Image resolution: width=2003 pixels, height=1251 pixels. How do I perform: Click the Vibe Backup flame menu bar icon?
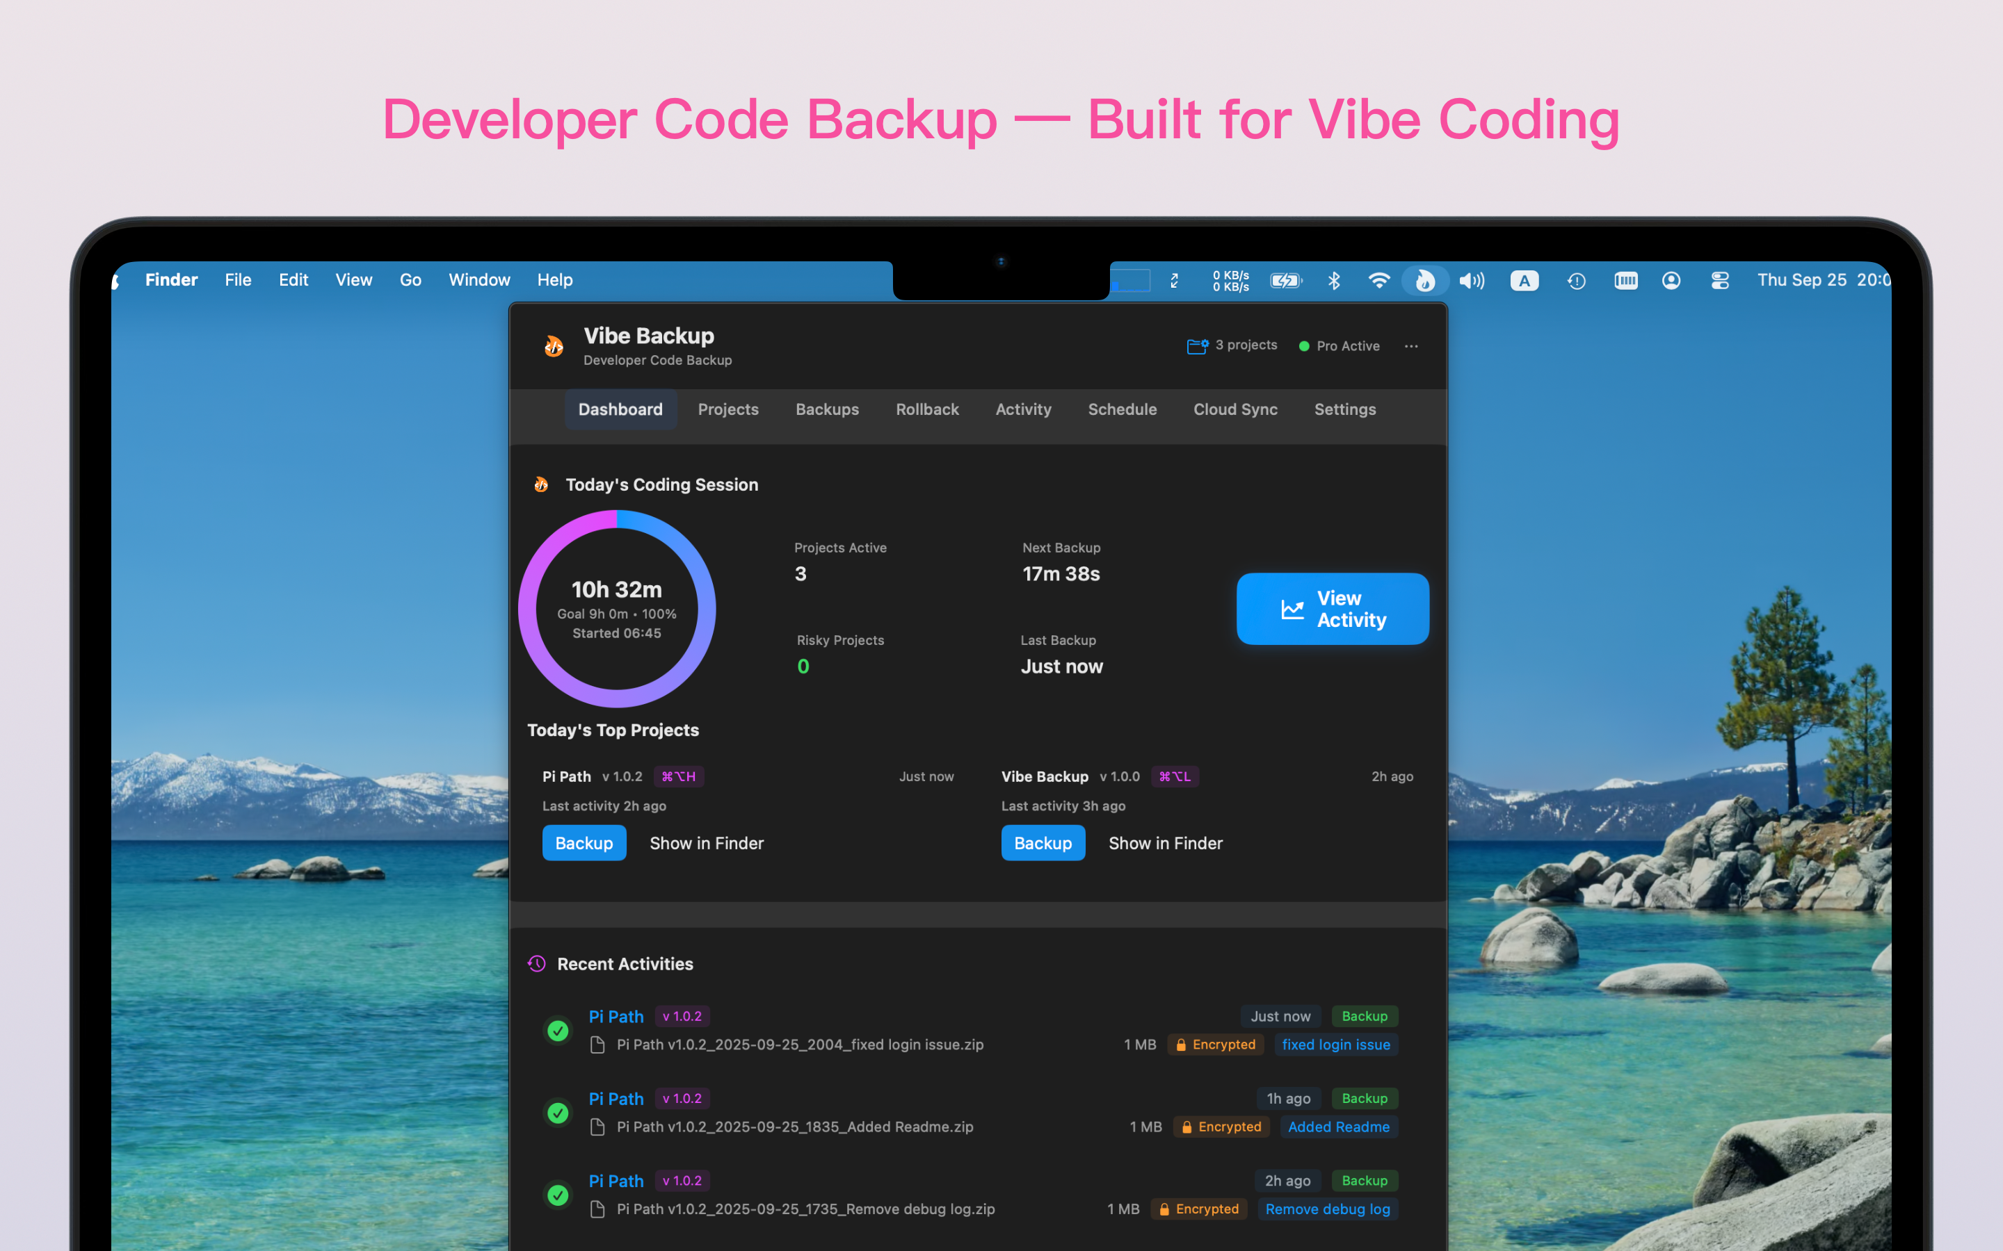(x=1424, y=281)
